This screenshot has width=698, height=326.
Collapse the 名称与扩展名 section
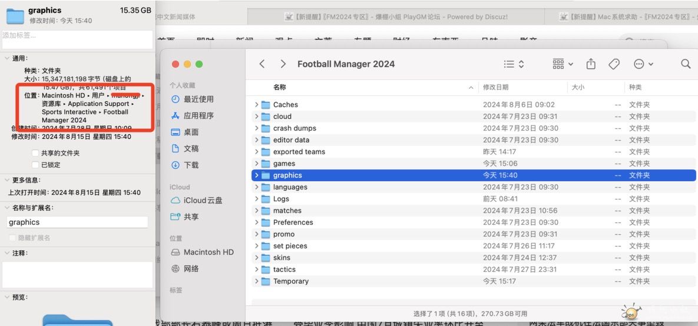pyautogui.click(x=6, y=208)
